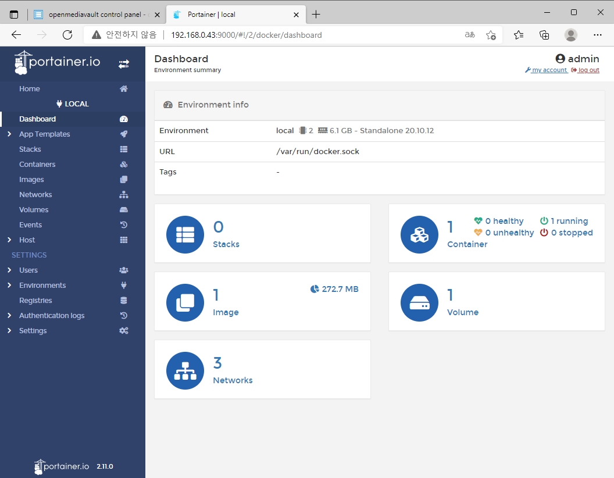Viewport: 614px width, 478px height.
Task: Open Networks in the sidebar
Action: click(35, 195)
